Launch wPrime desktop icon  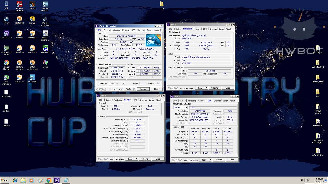(x=45, y=64)
